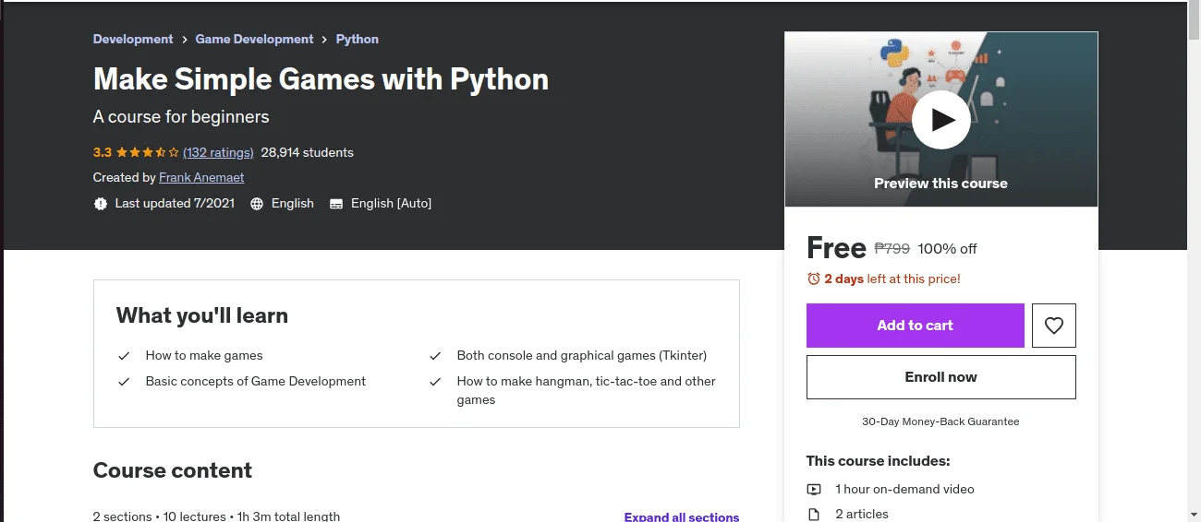The height and width of the screenshot is (522, 1201).
Task: Click the alarm clock icon by 2 days left
Action: pos(814,279)
